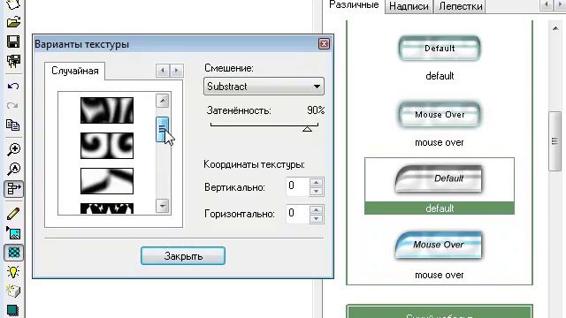Increase the Горизонтально value with up arrow
Image resolution: width=566 pixels, height=318 pixels.
317,210
